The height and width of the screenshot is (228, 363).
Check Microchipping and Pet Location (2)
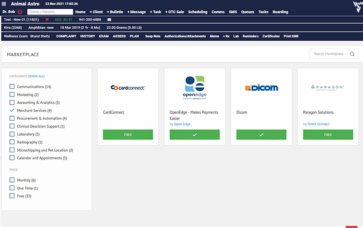[x=12, y=150]
